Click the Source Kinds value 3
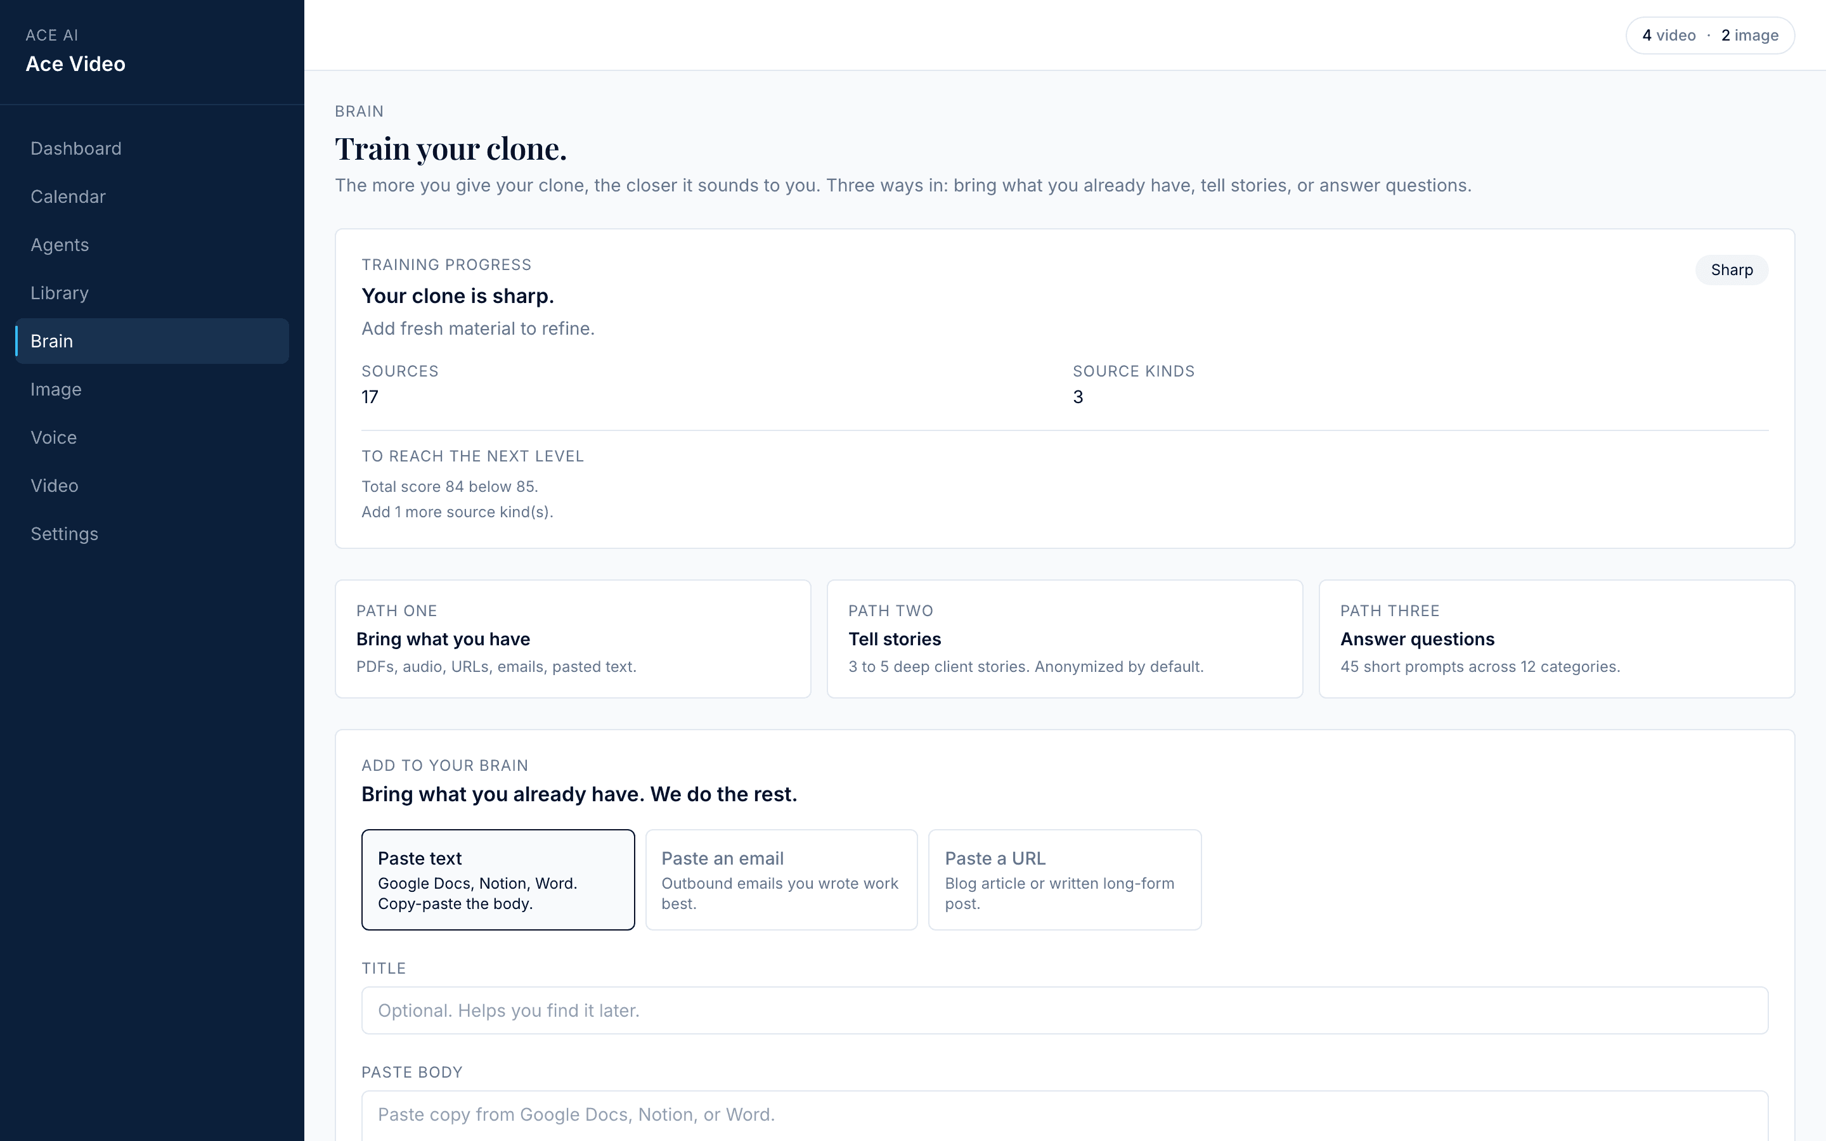The height and width of the screenshot is (1141, 1826). 1077,397
